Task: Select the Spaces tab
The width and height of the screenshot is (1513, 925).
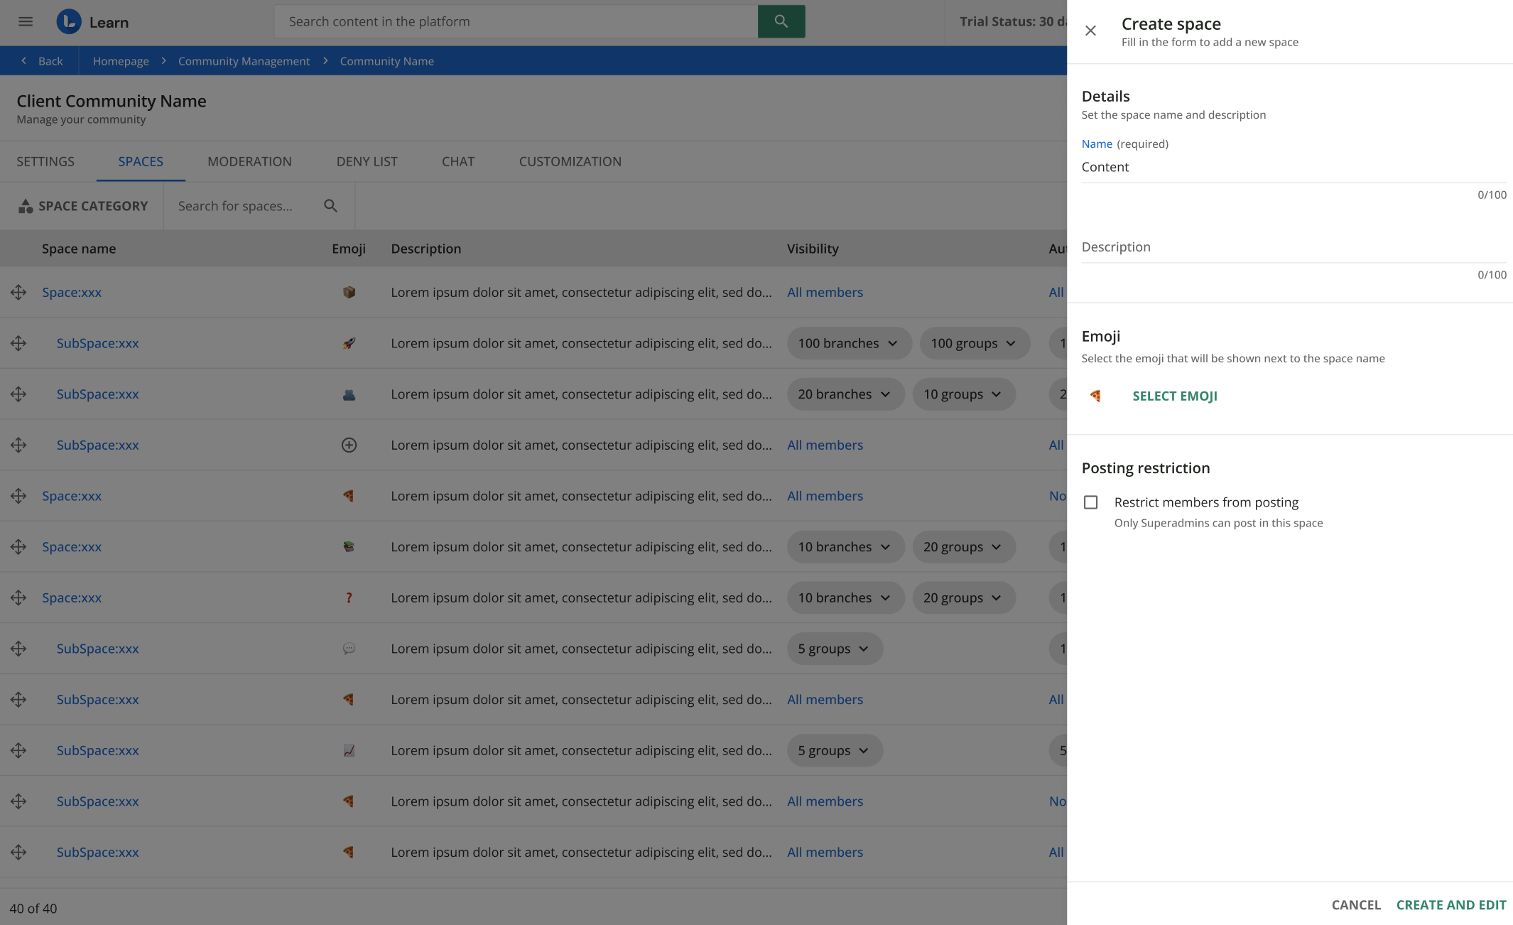Action: [x=141, y=161]
